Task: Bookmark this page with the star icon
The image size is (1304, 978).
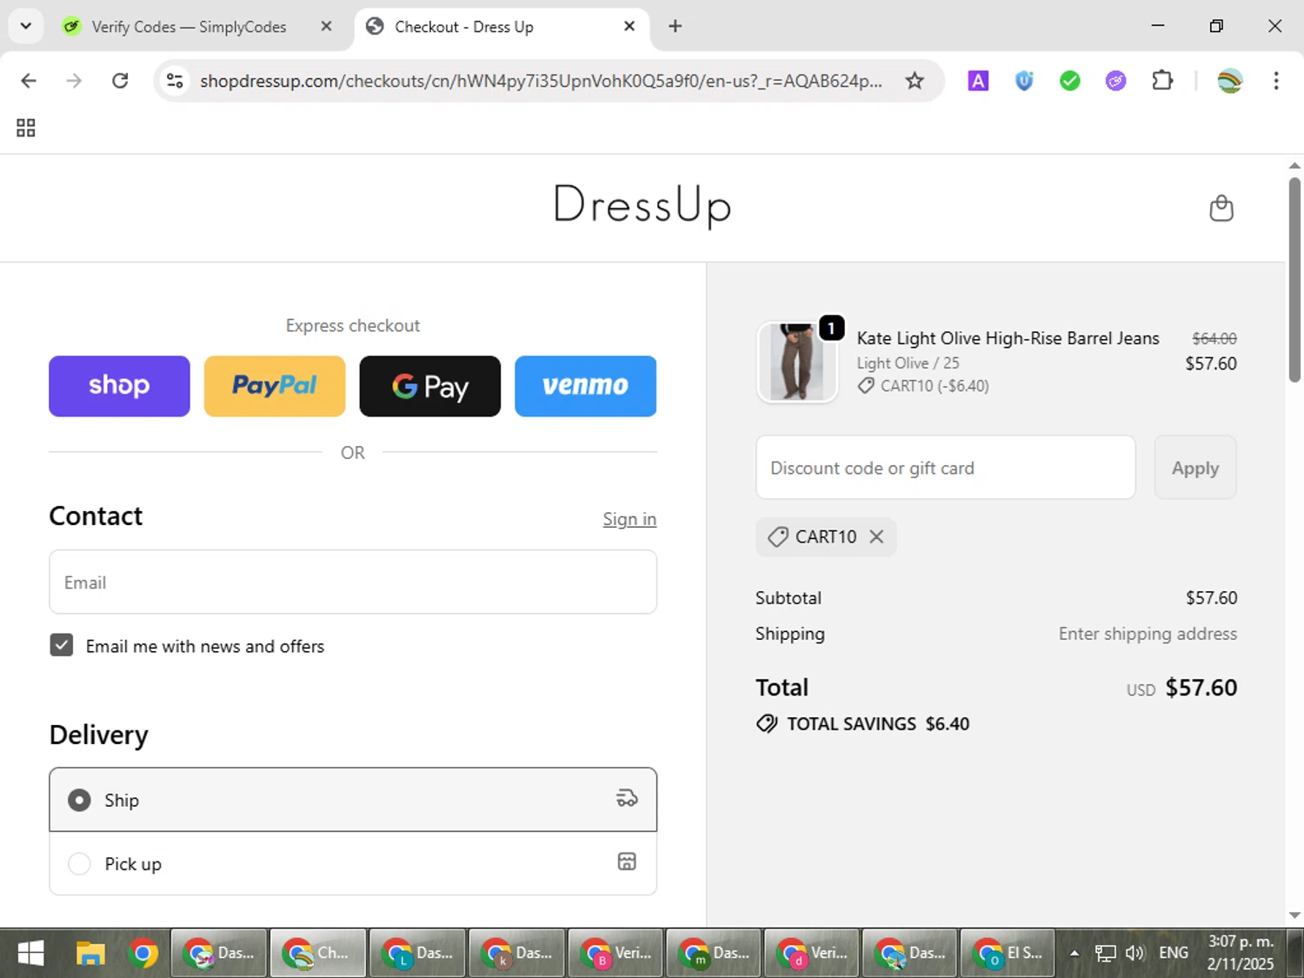Action: pos(915,81)
